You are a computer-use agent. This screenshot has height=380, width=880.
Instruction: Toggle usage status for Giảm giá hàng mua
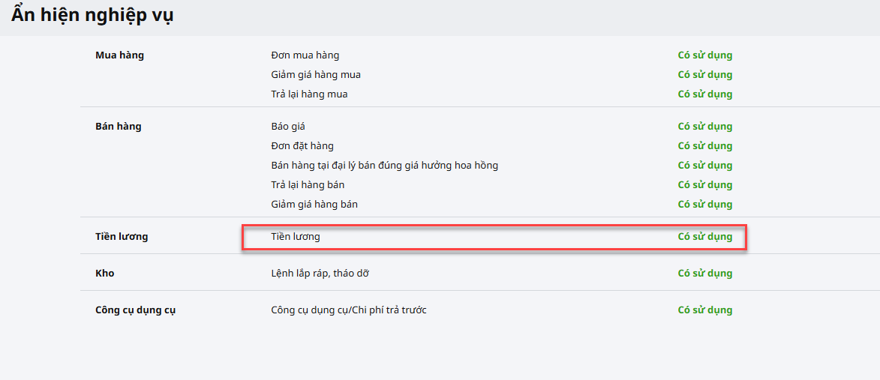(704, 75)
